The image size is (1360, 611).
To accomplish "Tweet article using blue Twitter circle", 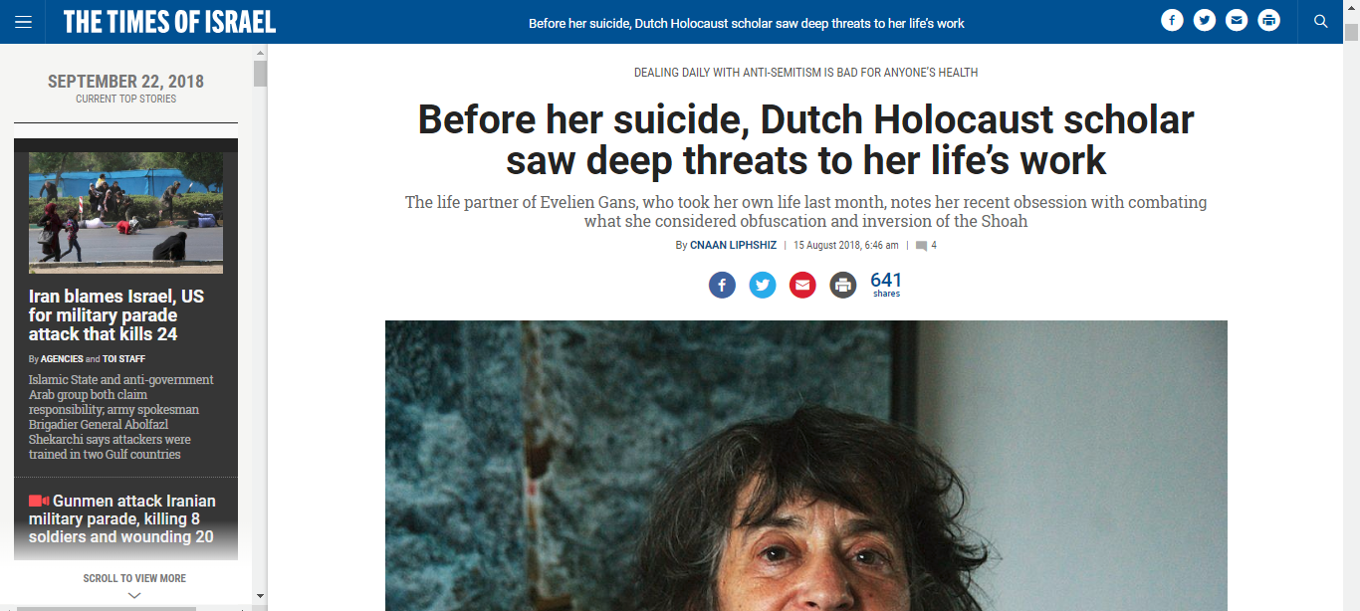I will (763, 286).
